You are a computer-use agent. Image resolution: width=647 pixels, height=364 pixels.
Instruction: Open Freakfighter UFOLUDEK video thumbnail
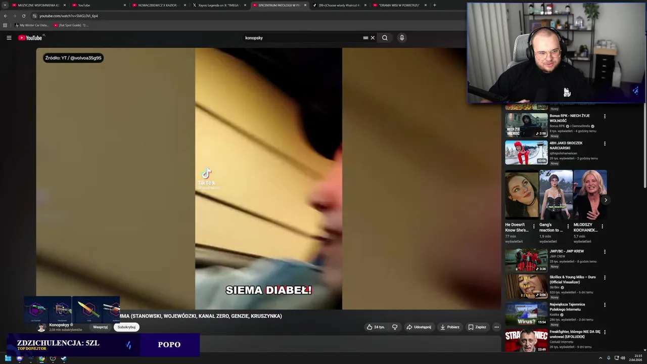[526, 340]
